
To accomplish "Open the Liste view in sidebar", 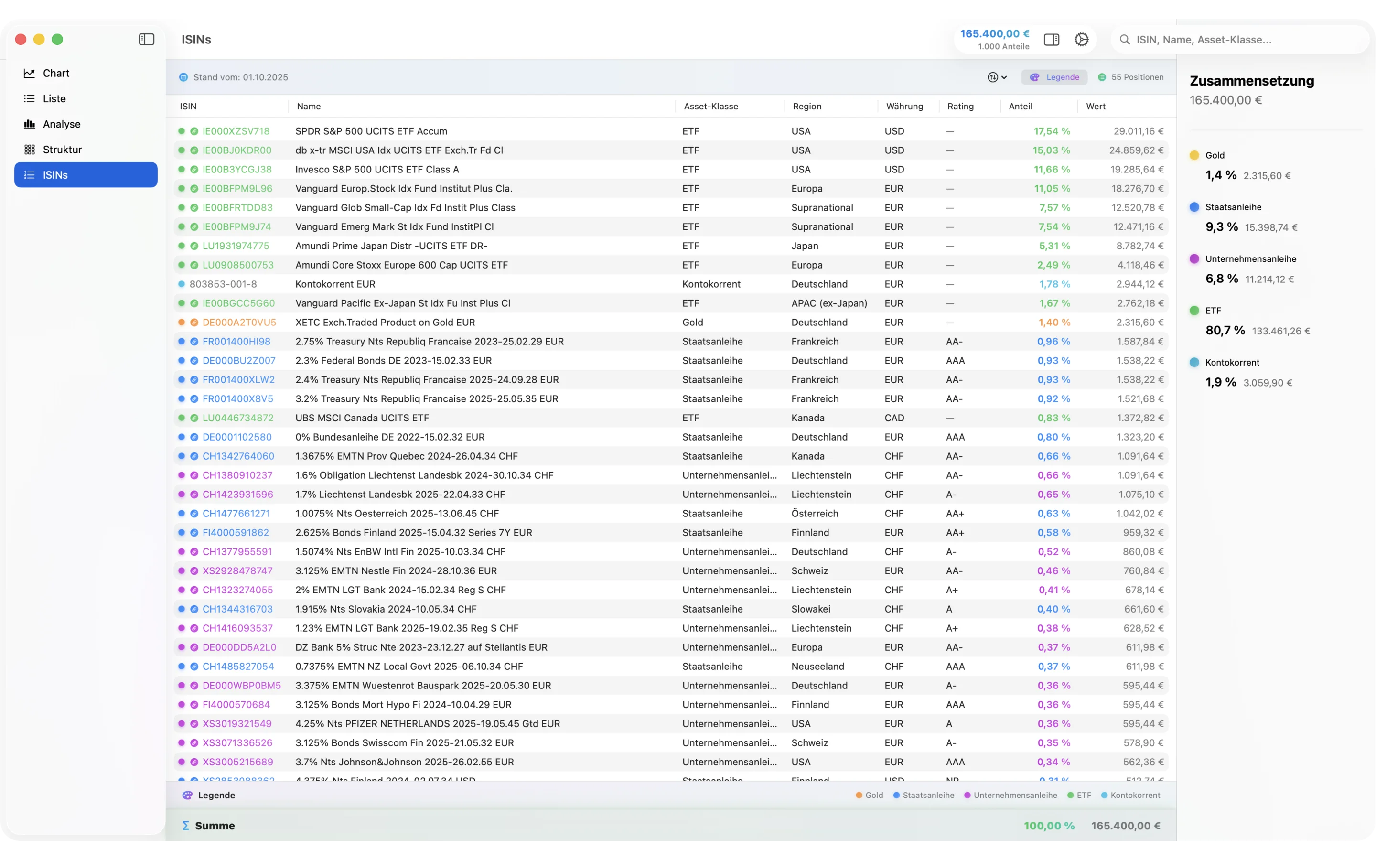I will pos(54,98).
